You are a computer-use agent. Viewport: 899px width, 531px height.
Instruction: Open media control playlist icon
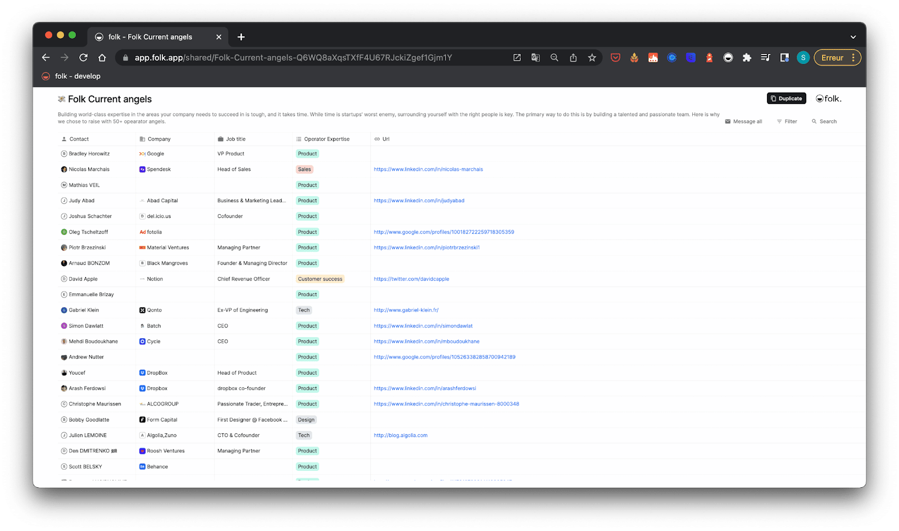click(x=765, y=57)
